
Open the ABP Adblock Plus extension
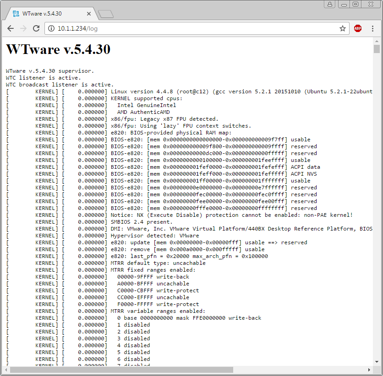(358, 28)
